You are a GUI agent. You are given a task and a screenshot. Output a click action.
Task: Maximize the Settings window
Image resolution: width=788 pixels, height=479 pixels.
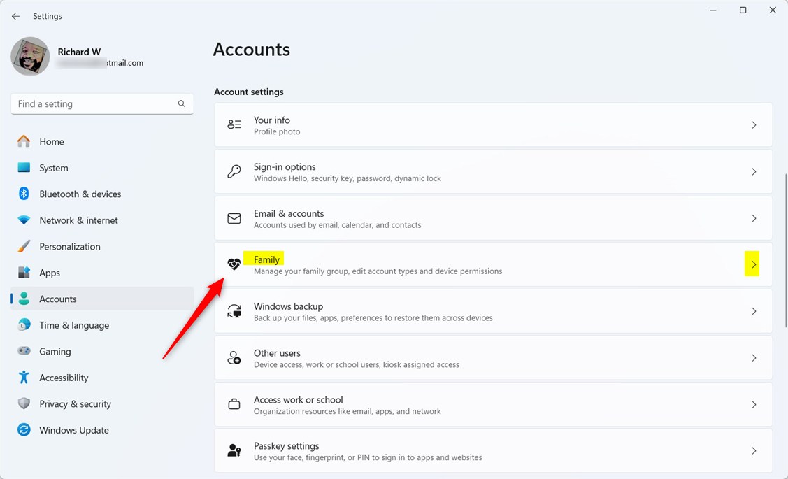(743, 10)
